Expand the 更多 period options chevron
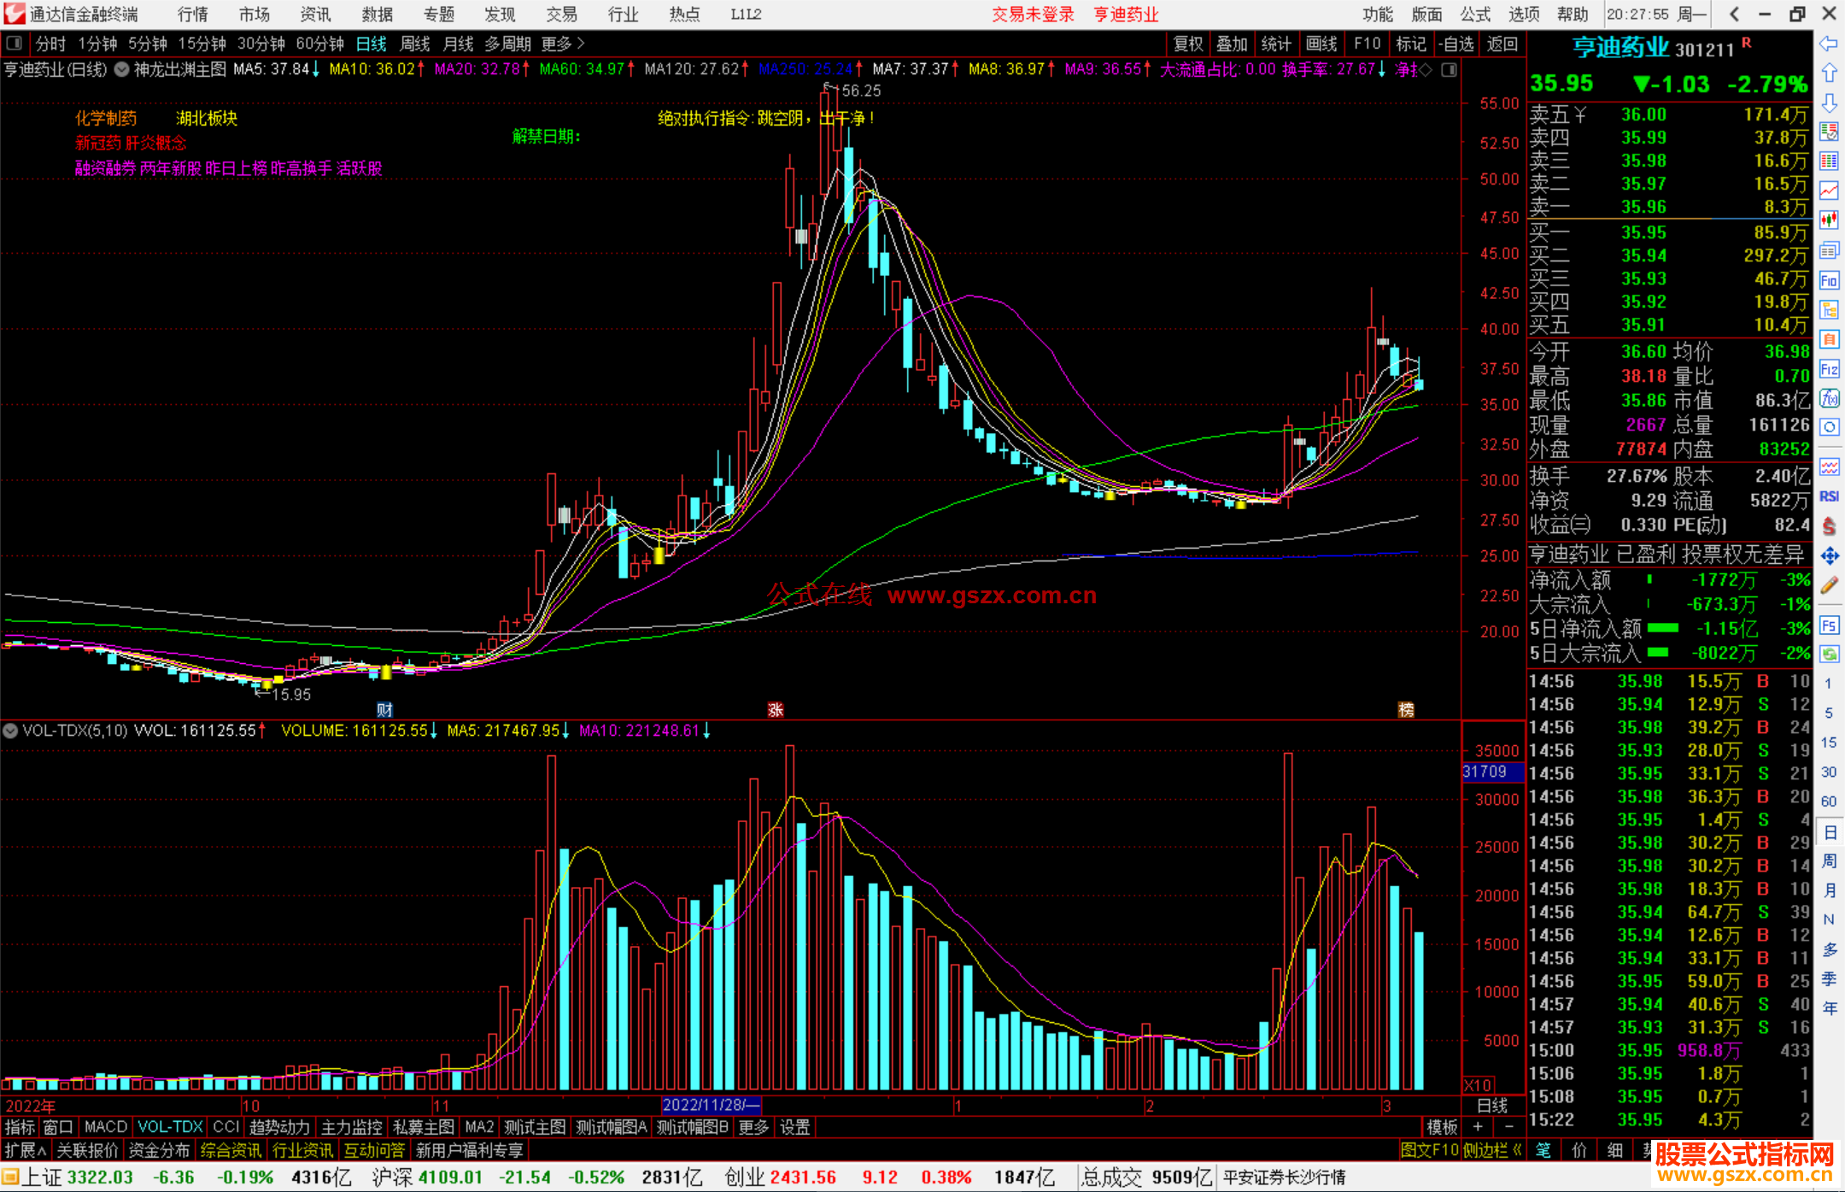Viewport: 1845px width, 1192px height. coord(580,44)
